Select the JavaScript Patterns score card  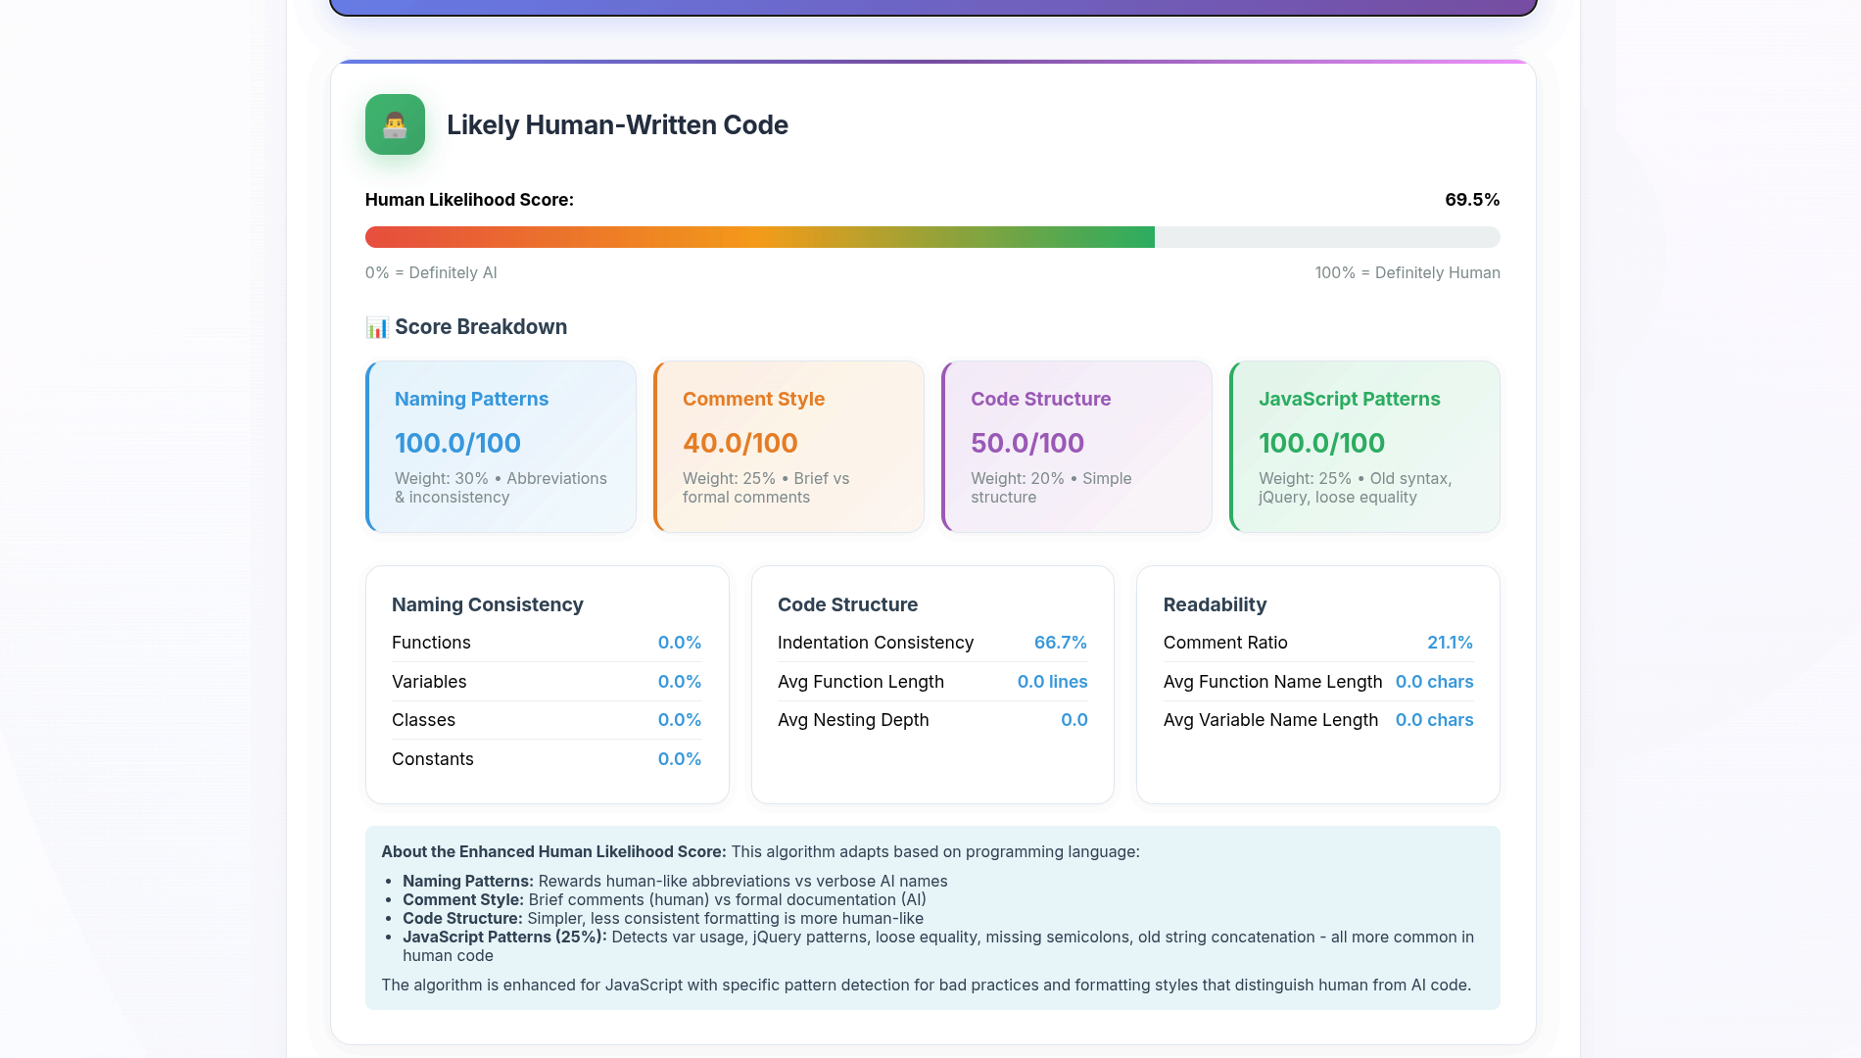(x=1364, y=447)
